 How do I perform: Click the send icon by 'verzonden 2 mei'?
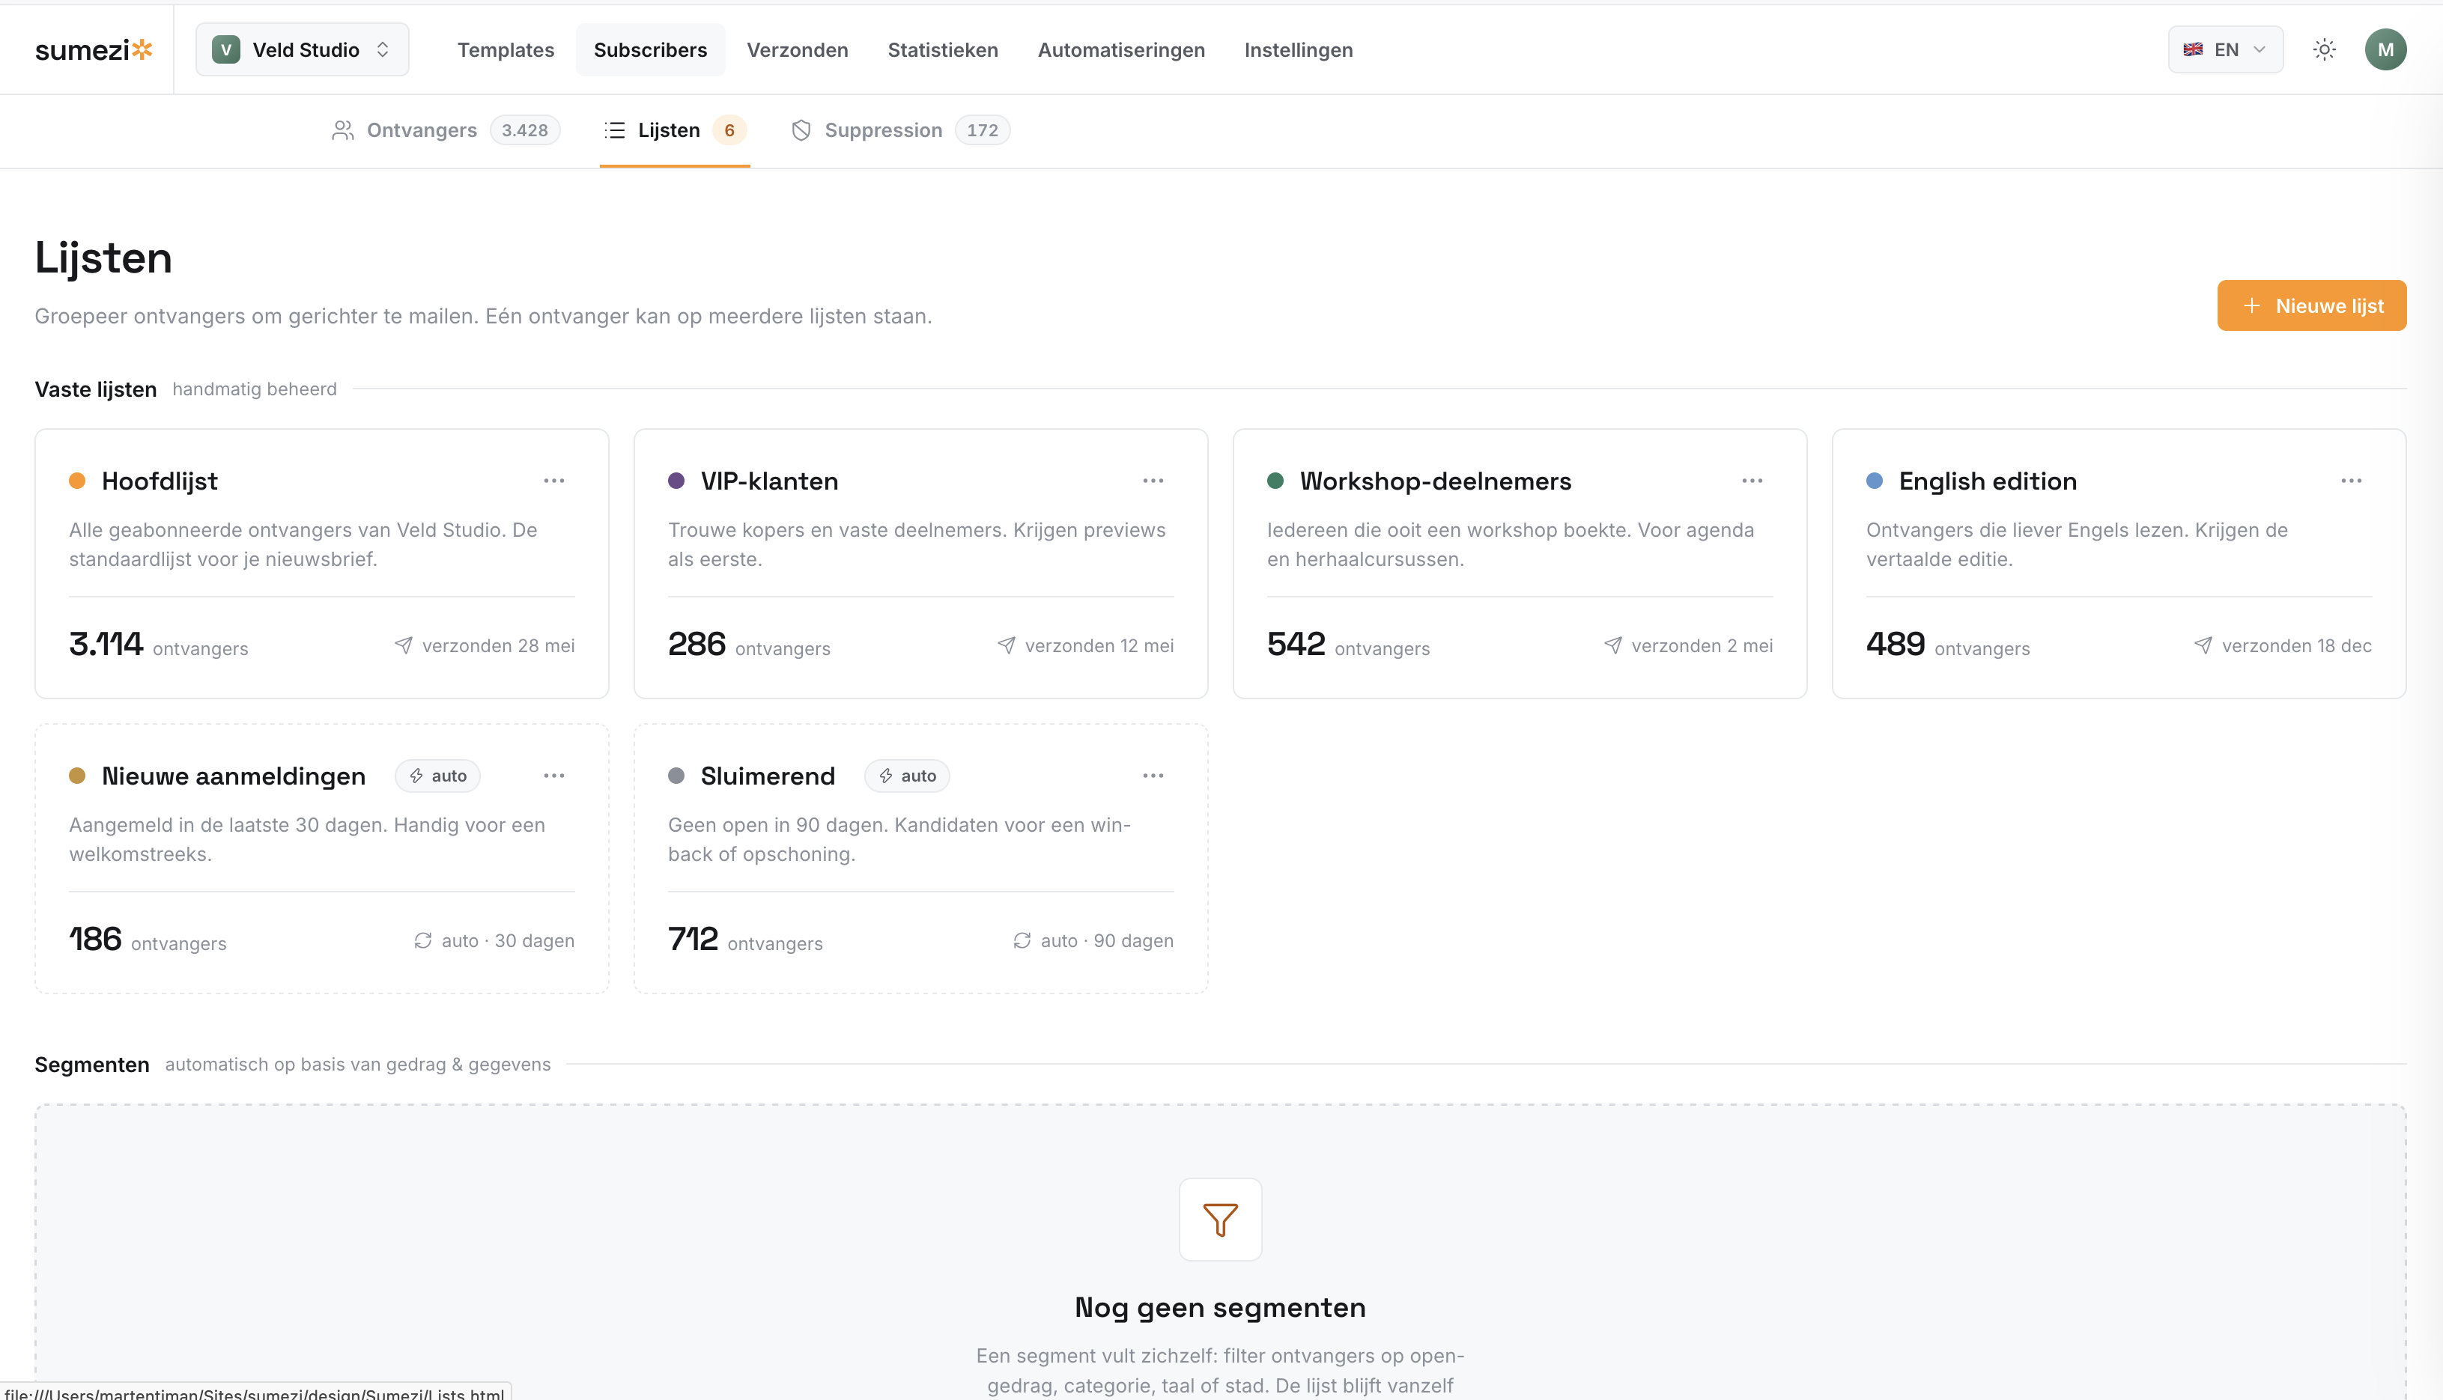tap(1614, 645)
